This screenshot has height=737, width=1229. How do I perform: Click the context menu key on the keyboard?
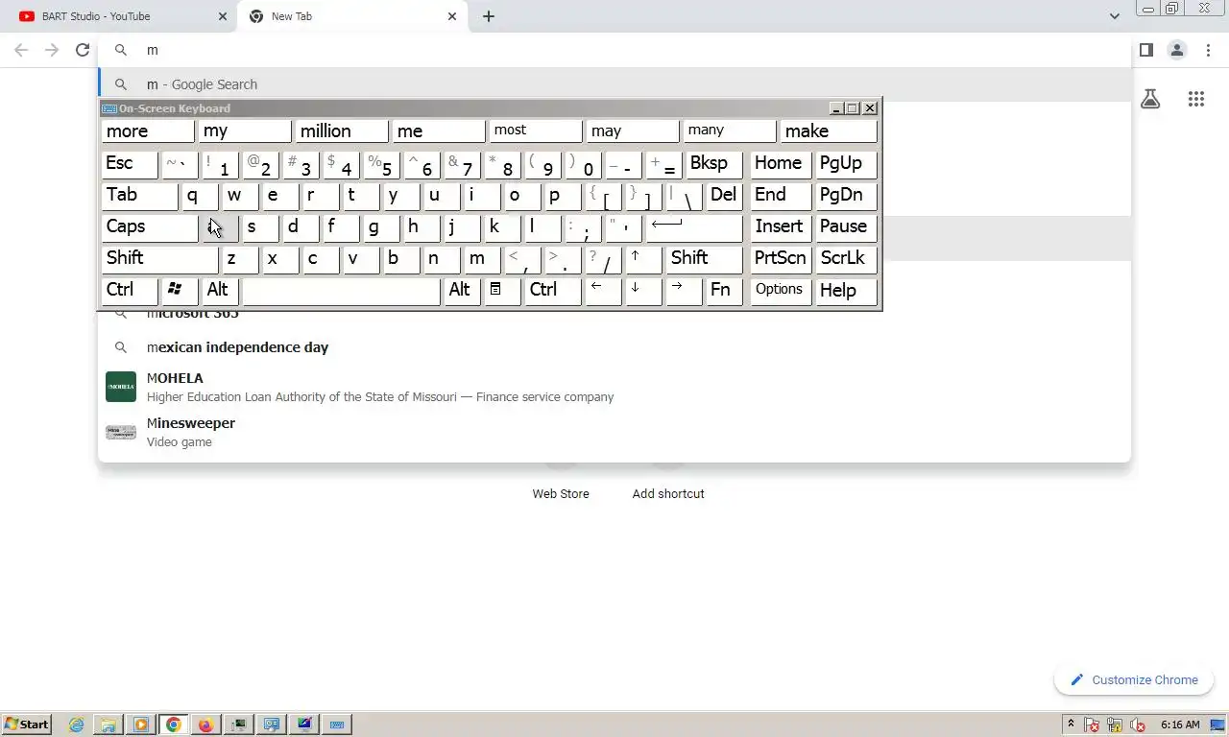click(502, 291)
